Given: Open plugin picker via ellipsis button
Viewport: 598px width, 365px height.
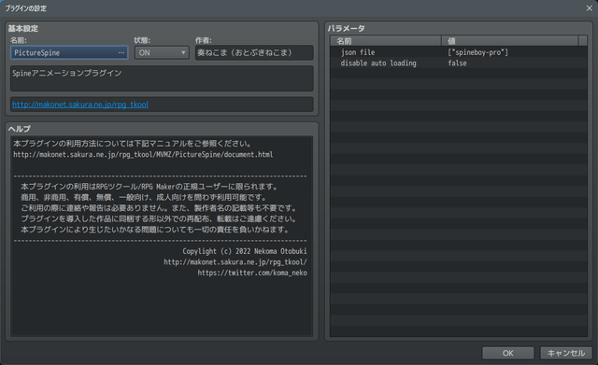Looking at the screenshot, I should [121, 52].
